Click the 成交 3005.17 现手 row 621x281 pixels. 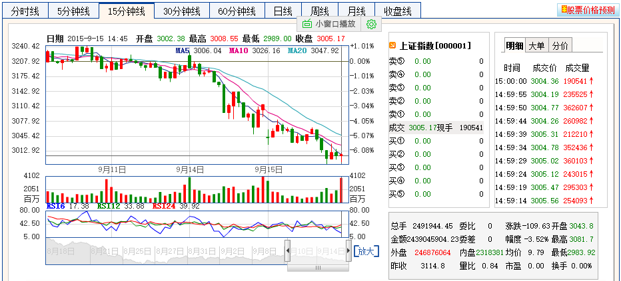[436, 128]
